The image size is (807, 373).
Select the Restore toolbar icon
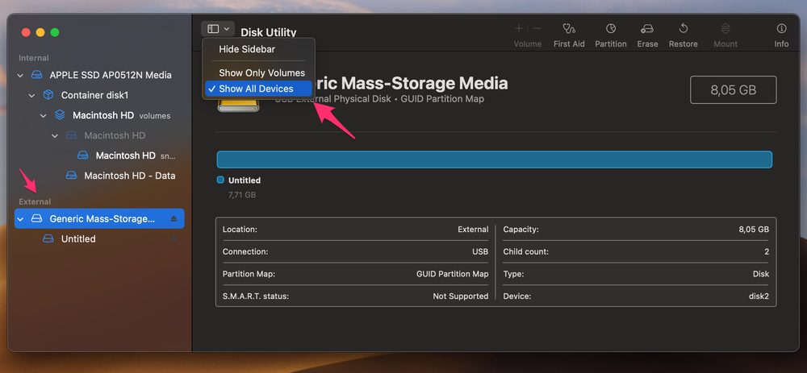pos(683,29)
